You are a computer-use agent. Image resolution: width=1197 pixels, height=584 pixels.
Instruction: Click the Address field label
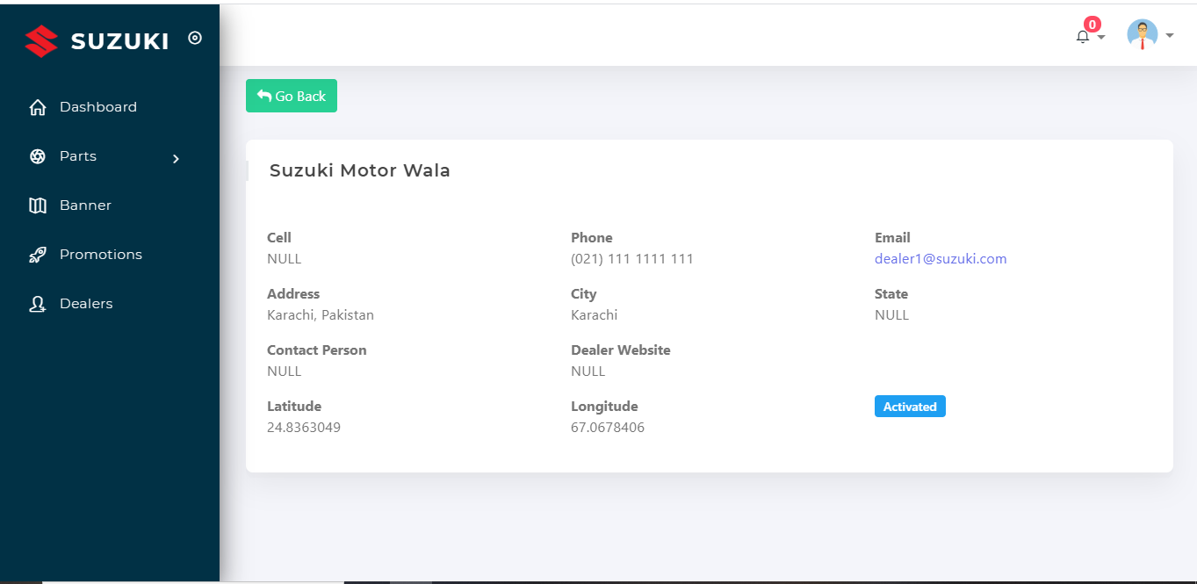coord(293,294)
